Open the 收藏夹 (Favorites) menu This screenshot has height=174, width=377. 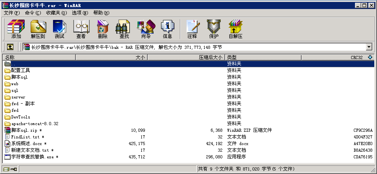(x=56, y=13)
